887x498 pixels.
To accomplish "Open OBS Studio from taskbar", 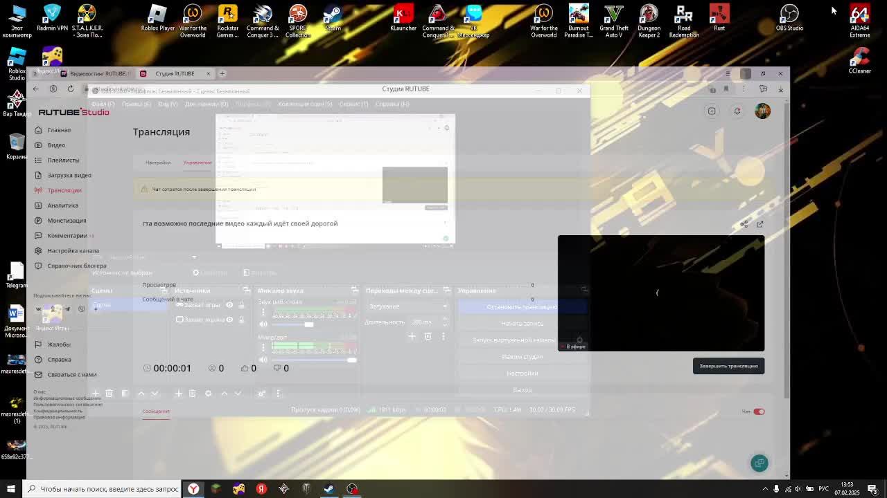I will 352,489.
